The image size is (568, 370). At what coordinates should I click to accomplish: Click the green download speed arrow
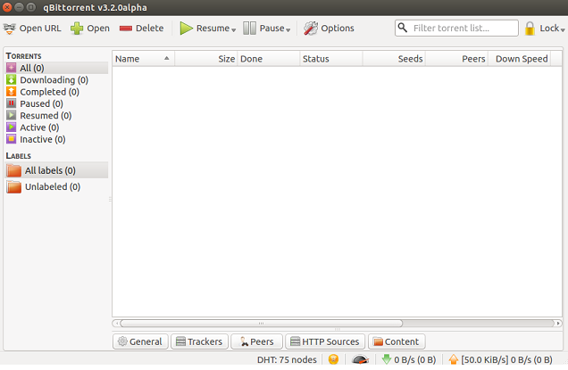[387, 359]
